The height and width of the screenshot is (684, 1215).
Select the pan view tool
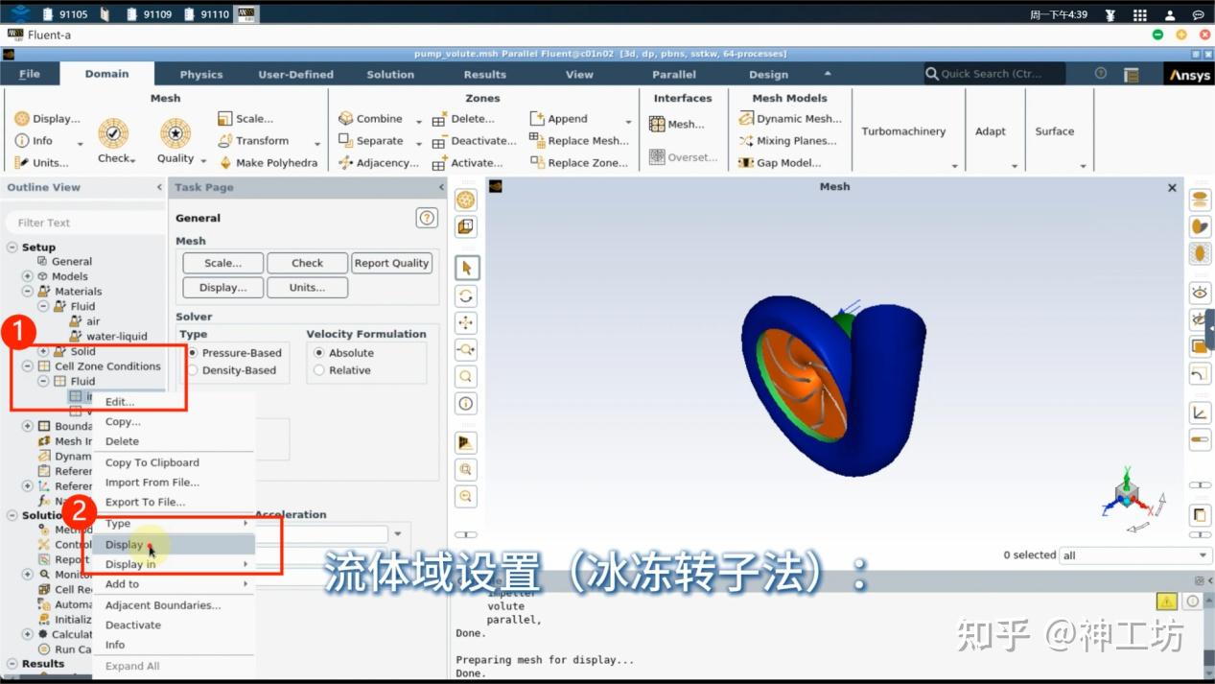click(466, 322)
